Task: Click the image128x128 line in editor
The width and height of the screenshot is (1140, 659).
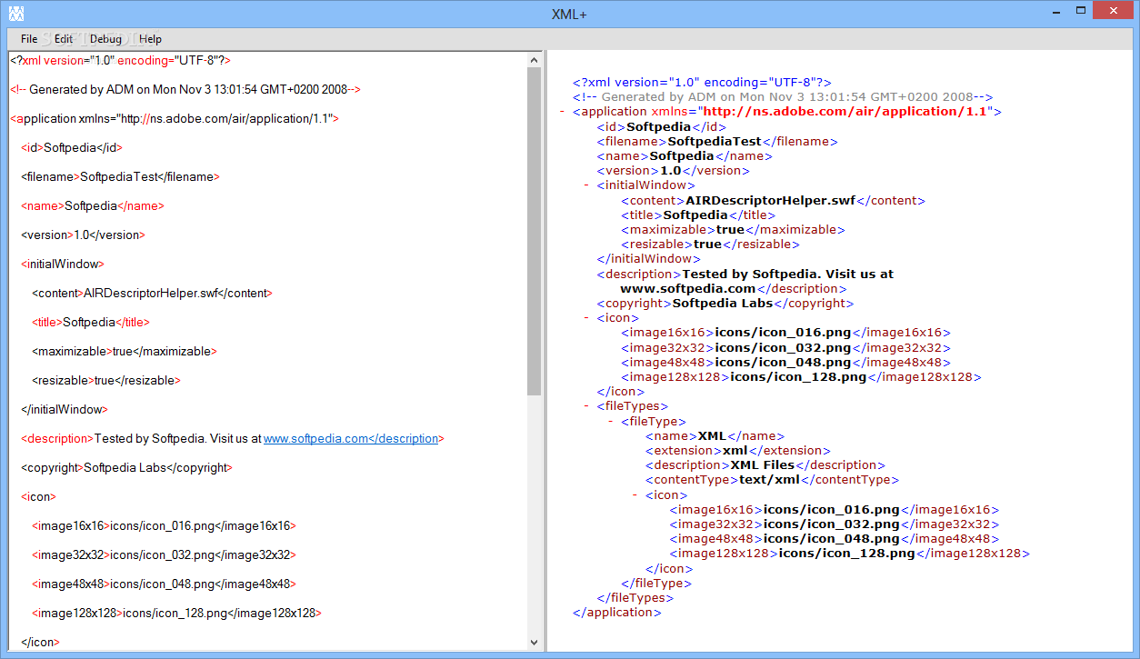Action: tap(176, 614)
